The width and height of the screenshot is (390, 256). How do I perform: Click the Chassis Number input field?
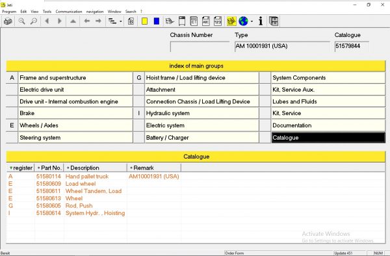pyautogui.click(x=200, y=47)
